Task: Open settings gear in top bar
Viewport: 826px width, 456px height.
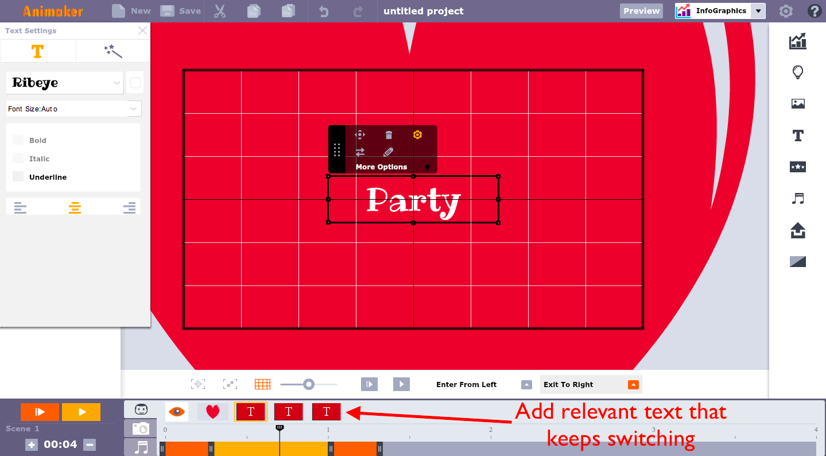Action: coord(786,11)
